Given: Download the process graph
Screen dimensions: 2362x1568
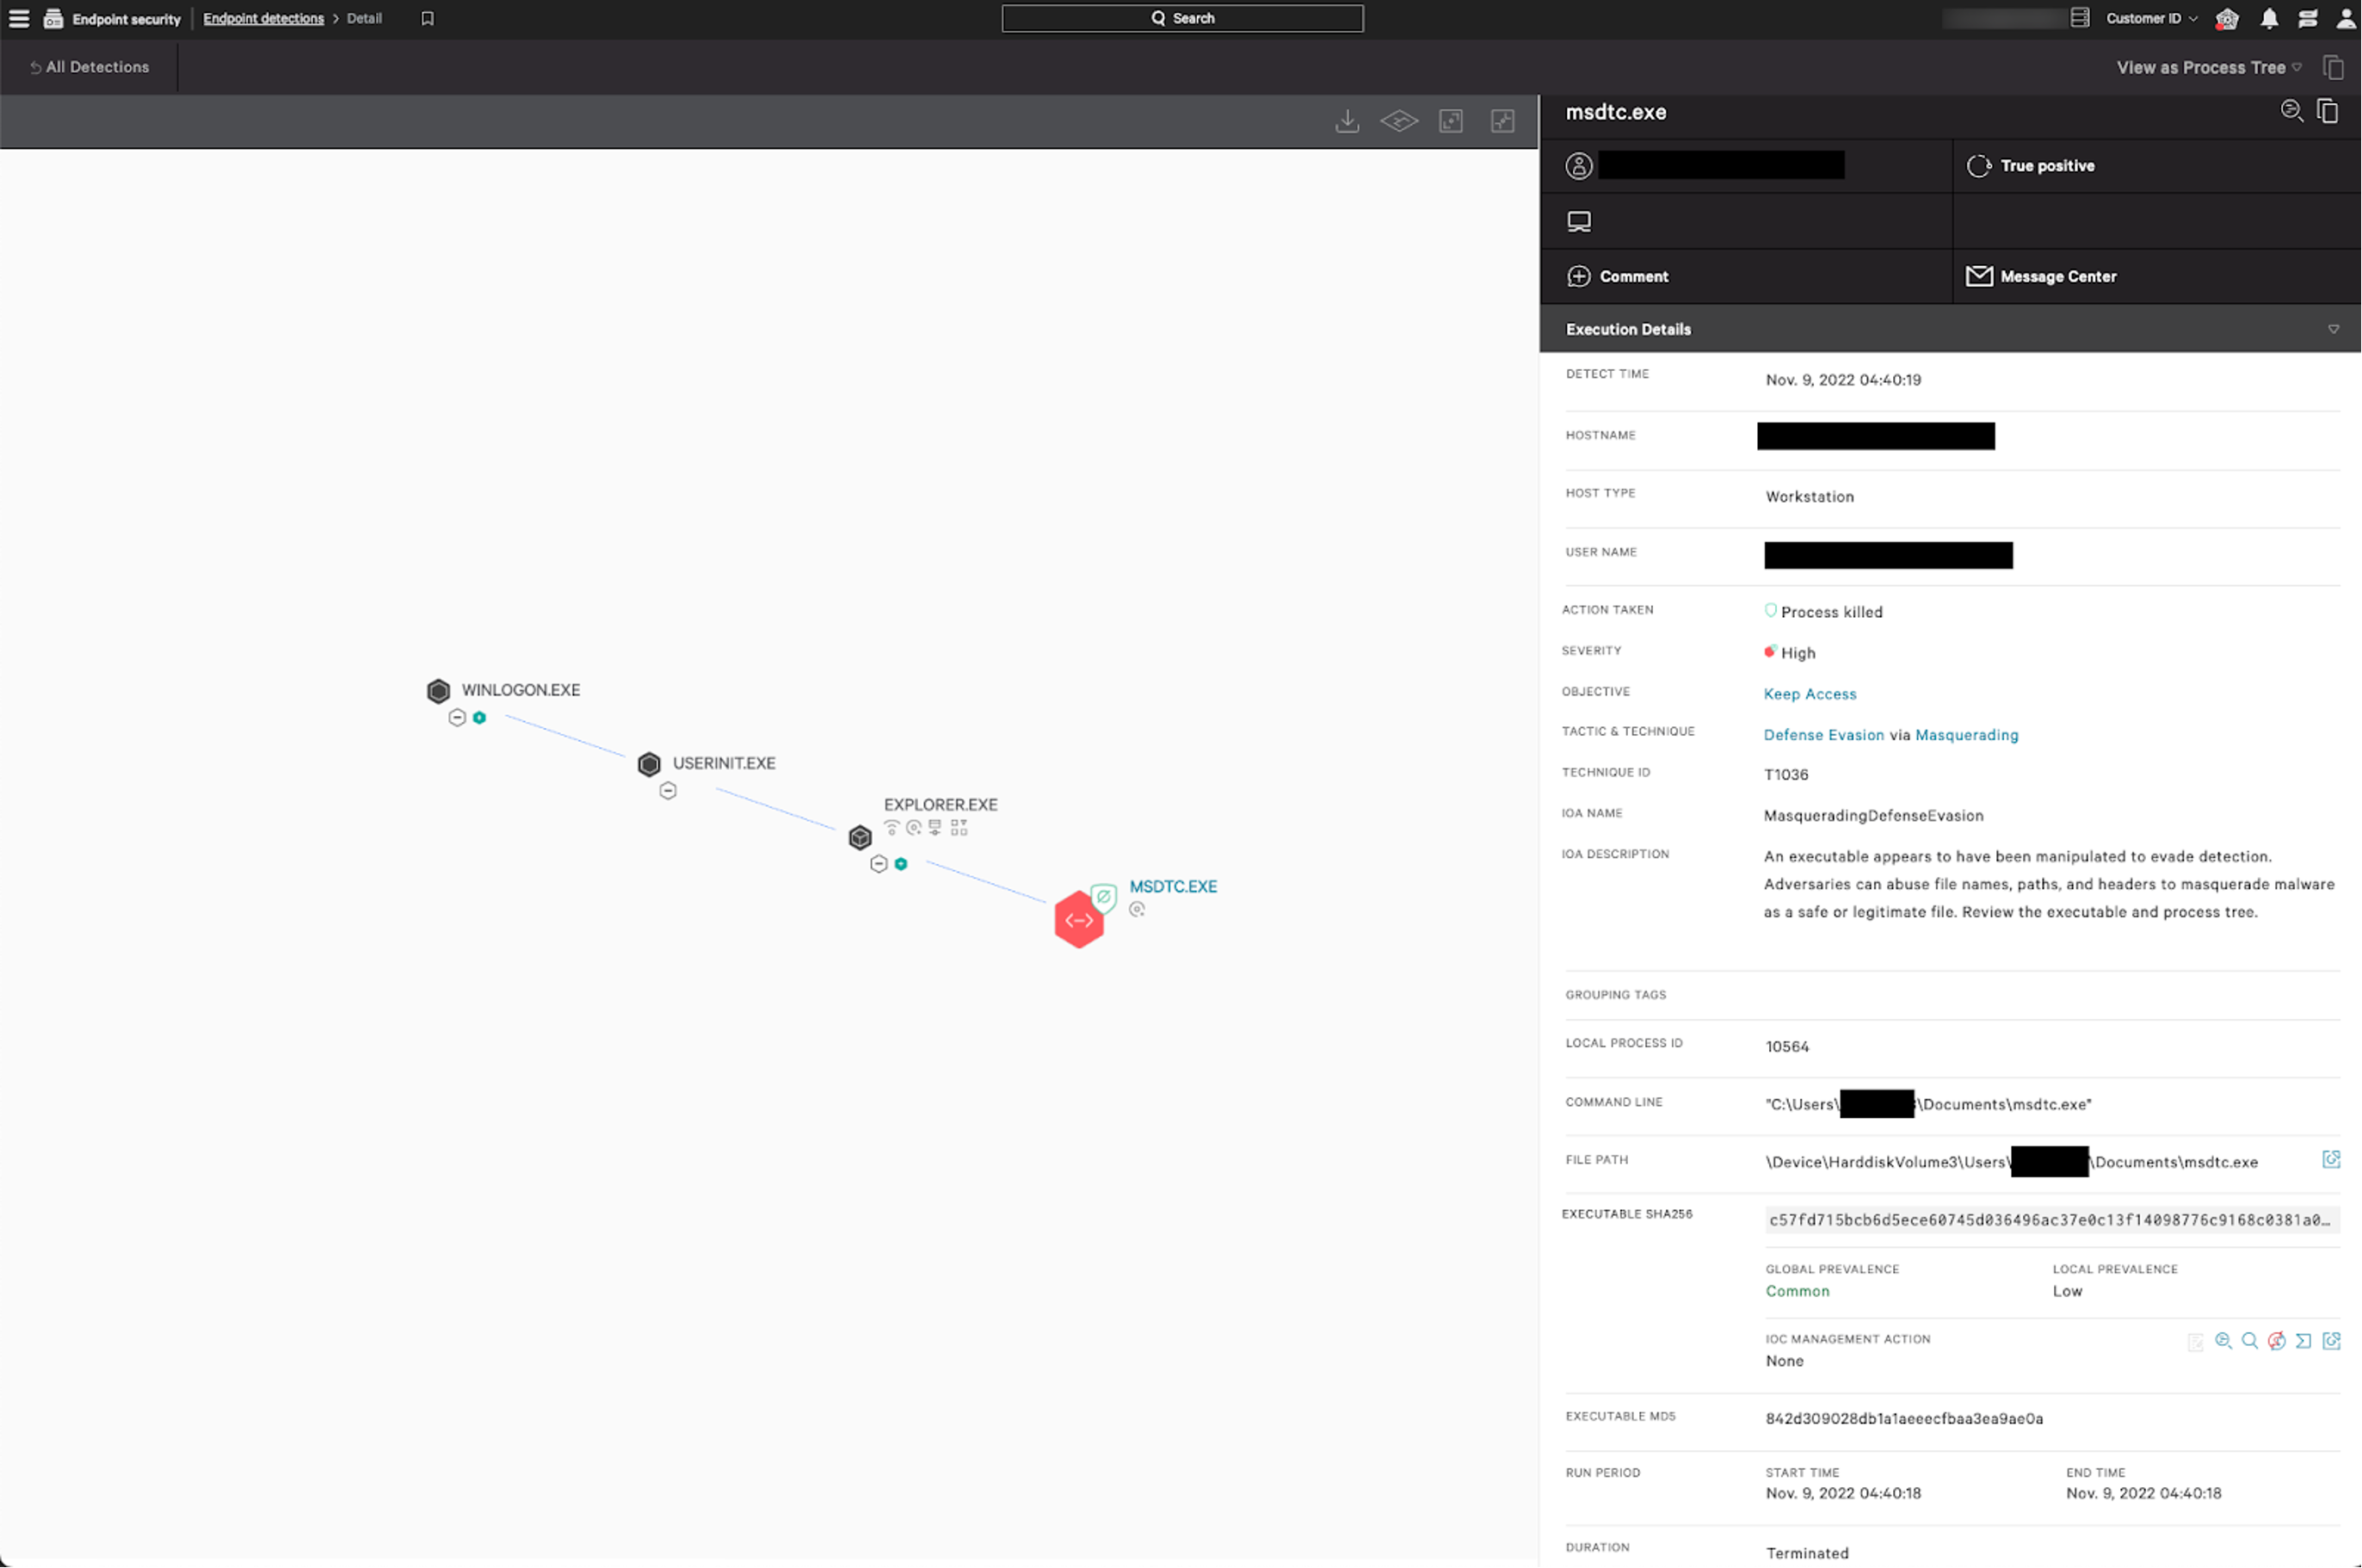Looking at the screenshot, I should pos(1348,121).
